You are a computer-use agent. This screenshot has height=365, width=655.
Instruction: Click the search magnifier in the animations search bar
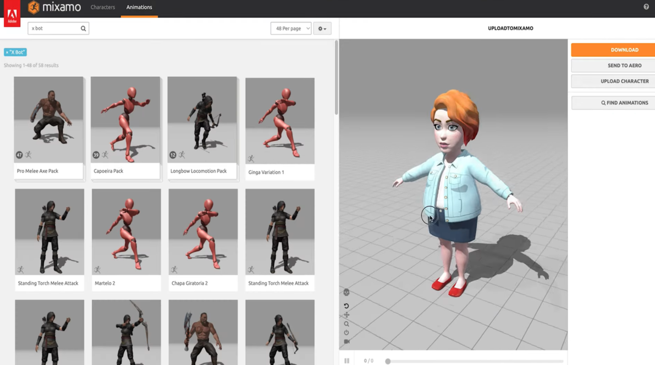click(83, 28)
